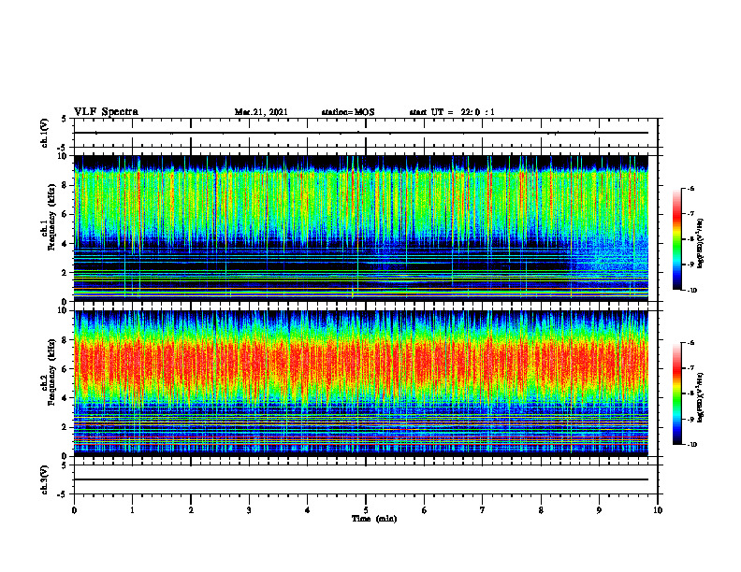Click the ch.1 spectrogram color scale bar
The image size is (741, 572).
tap(676, 239)
